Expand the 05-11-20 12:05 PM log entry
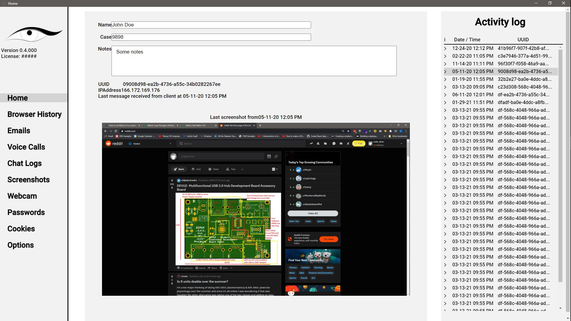571x321 pixels. pyautogui.click(x=445, y=72)
